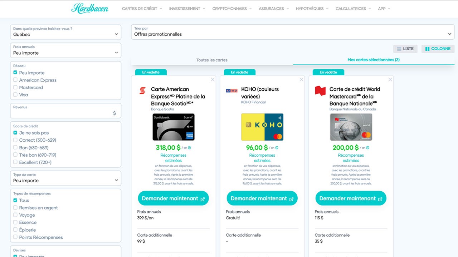The height and width of the screenshot is (257, 458).
Task: Click the Banque Nationale red flag logo
Action: coord(320,91)
